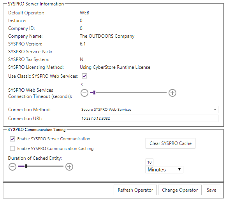The image size is (225, 199).
Task: Increase web services connection timeout with plus icon
Action: coord(172,93)
